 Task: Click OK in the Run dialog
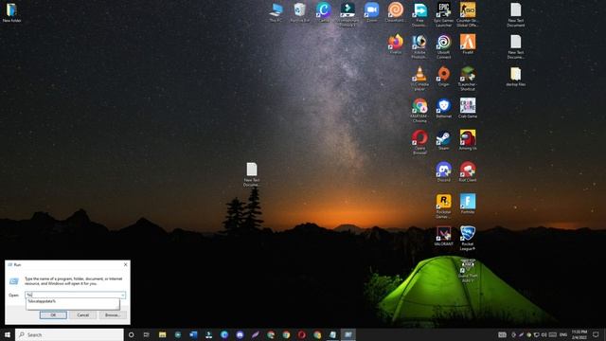(x=53, y=315)
